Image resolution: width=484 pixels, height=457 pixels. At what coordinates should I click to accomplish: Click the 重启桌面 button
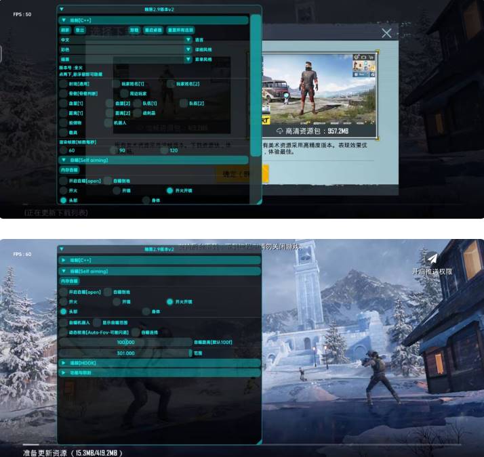(x=153, y=30)
